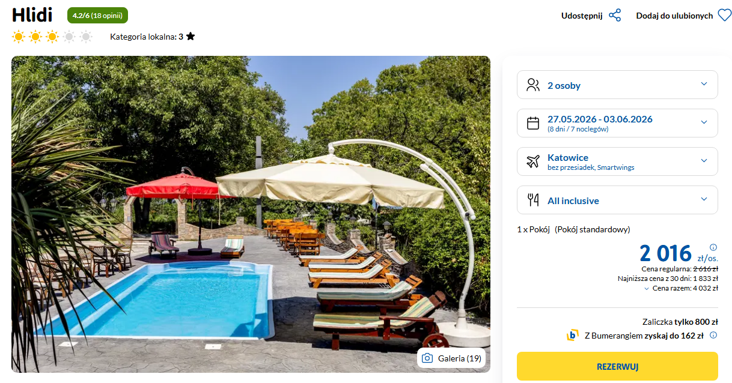Click the hotel pool main photo
Viewport: 732px width, 383px height.
pos(251,214)
